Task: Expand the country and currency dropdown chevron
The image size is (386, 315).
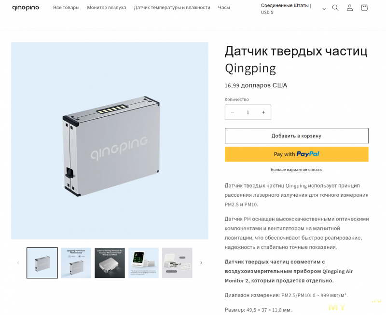Action: tap(324, 9)
